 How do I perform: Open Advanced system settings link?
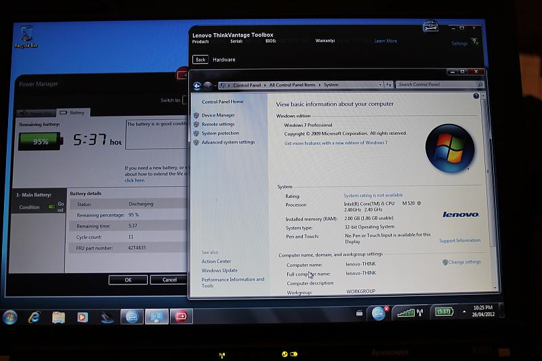coord(228,142)
